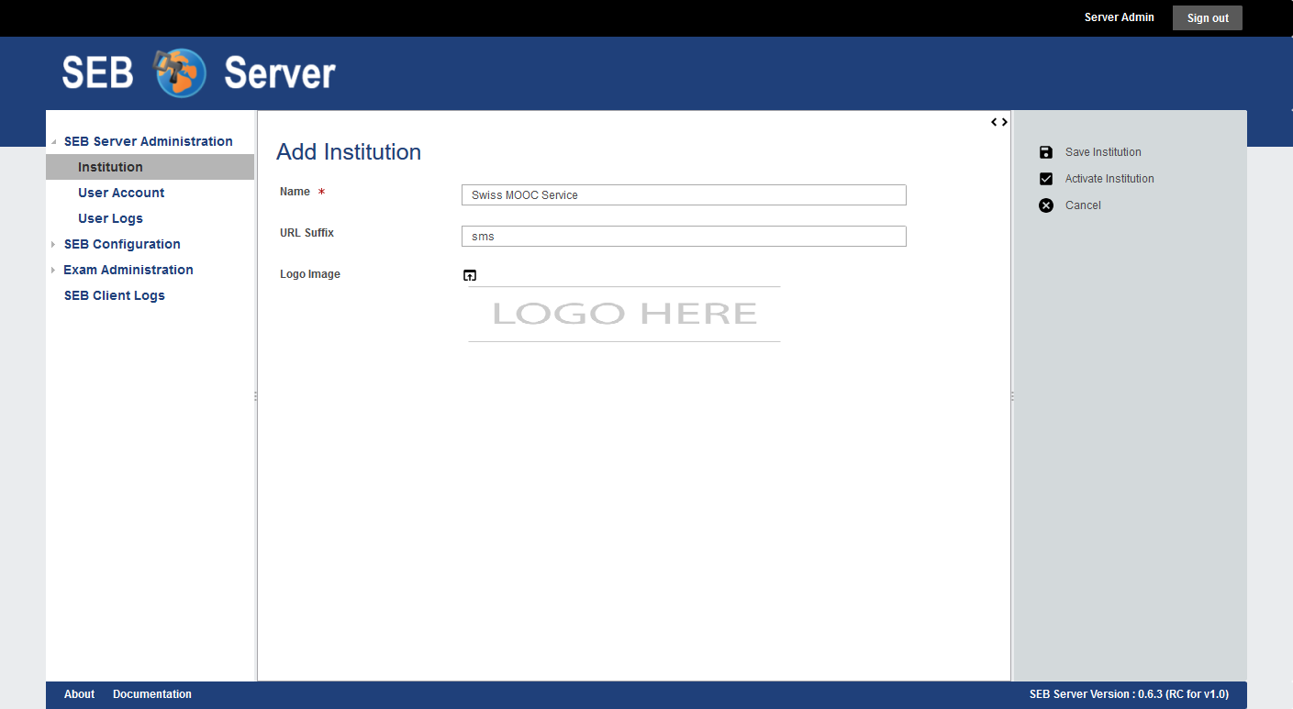Focus the URL Suffix text field
Viewport: 1293px width, 709px height.
pyautogui.click(x=684, y=237)
